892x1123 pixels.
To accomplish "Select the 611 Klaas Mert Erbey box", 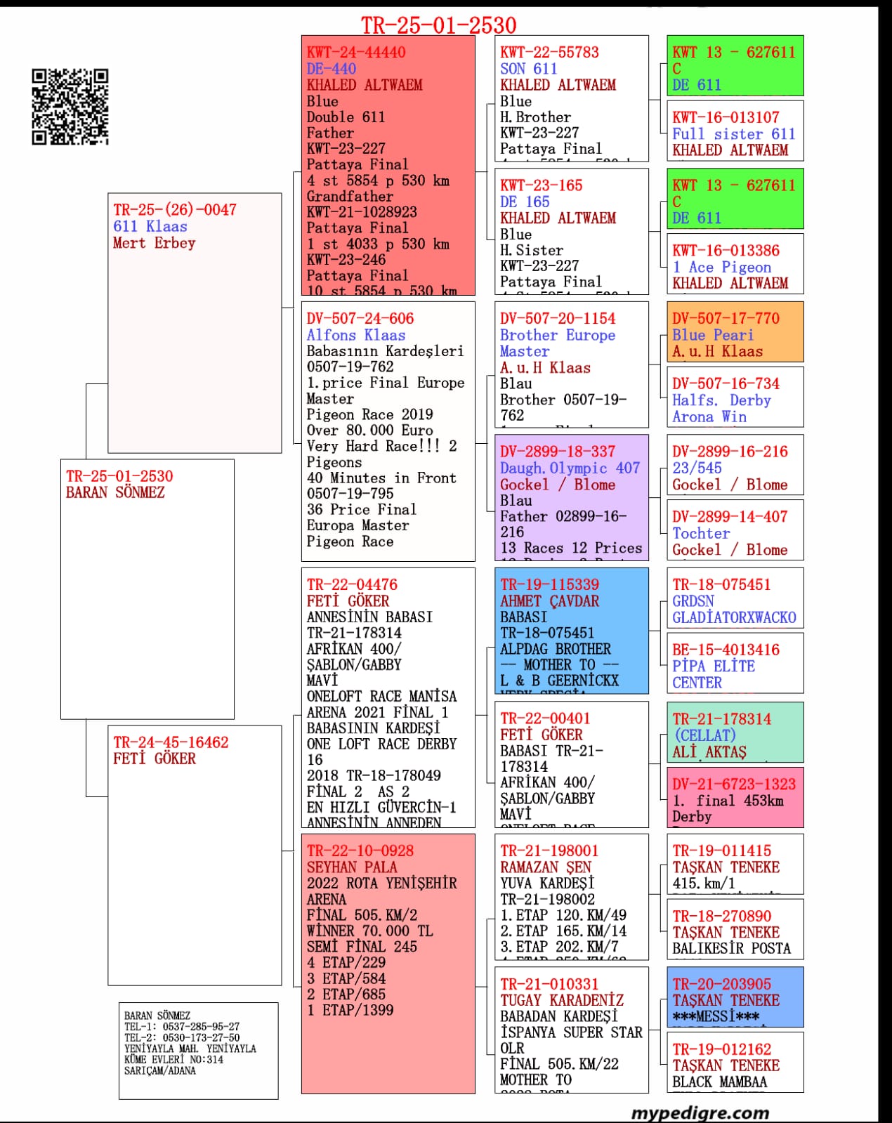I will [x=195, y=323].
